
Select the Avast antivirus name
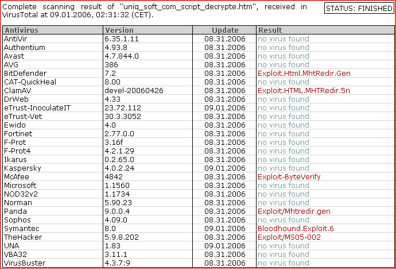coord(14,56)
